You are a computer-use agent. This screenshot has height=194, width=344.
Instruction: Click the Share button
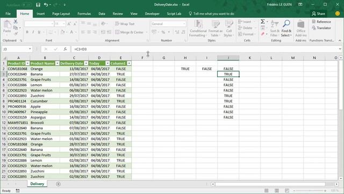tap(318, 13)
